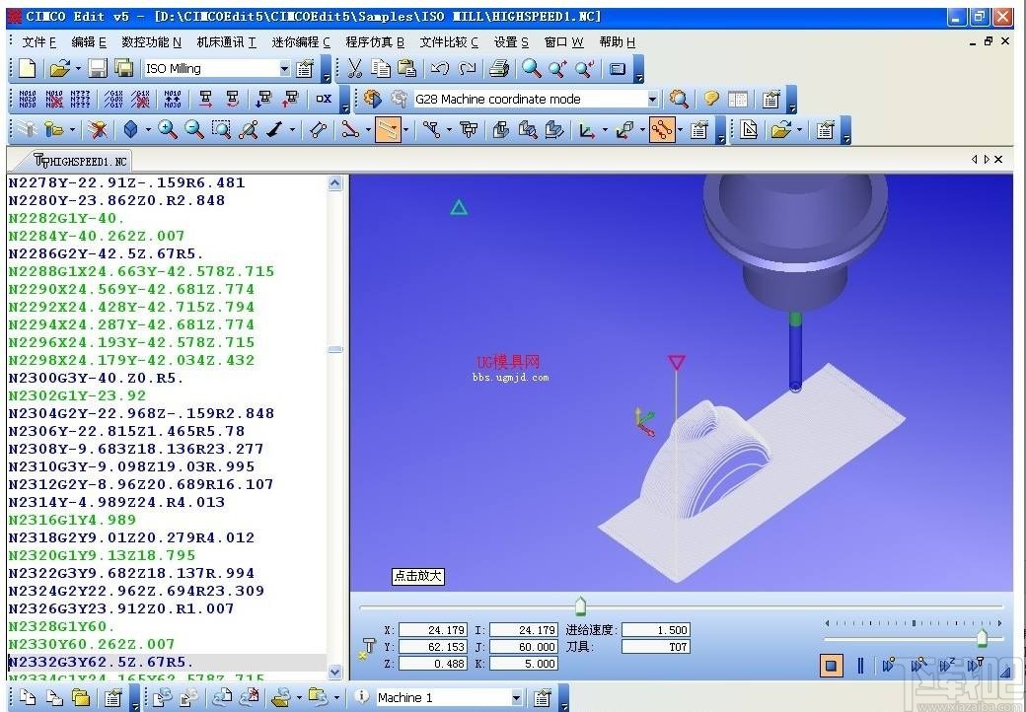The image size is (1026, 712).
Task: Open the macro search magnifier gear icon
Action: [679, 99]
